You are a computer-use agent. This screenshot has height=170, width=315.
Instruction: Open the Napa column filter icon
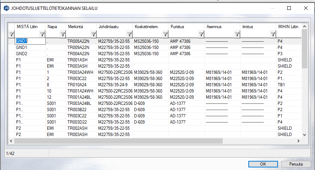point(63,34)
